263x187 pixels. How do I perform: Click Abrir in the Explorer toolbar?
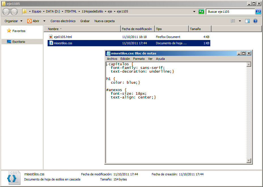coord(36,21)
